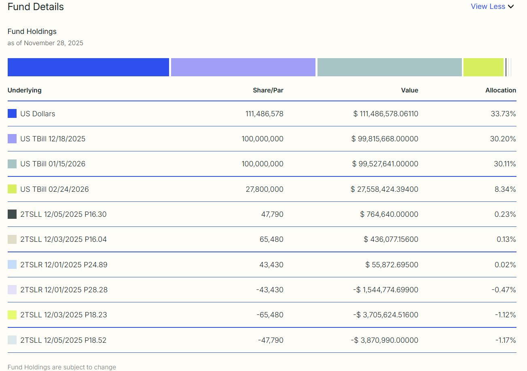Image resolution: width=527 pixels, height=371 pixels.
Task: Click the Share/Par column header
Action: click(268, 90)
